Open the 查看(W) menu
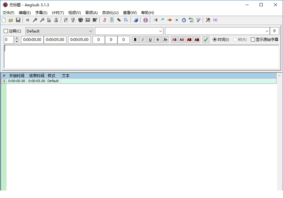The width and height of the screenshot is (283, 198). pos(130,12)
